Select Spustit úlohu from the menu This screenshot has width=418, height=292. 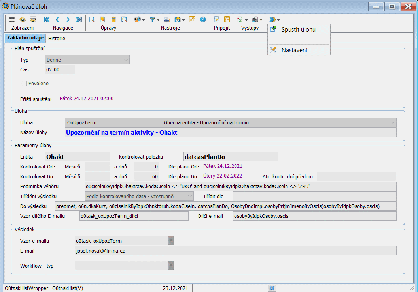298,30
